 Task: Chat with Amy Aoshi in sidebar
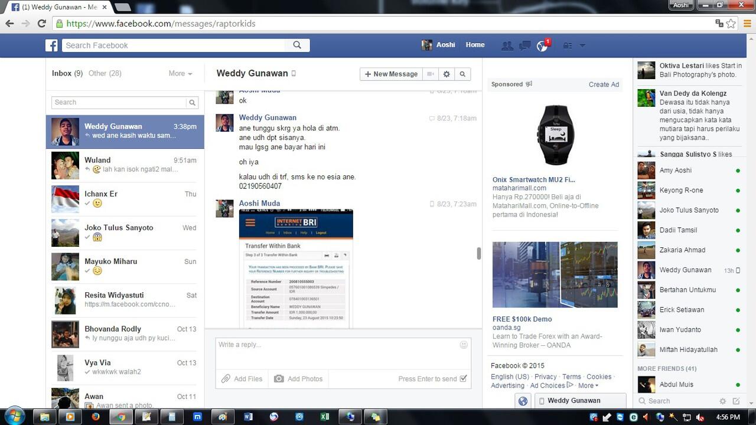(x=689, y=171)
